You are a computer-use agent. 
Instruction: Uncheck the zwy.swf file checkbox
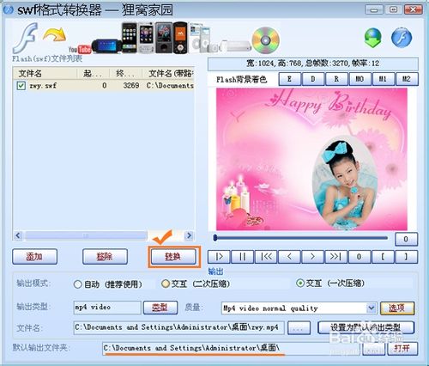(x=21, y=85)
